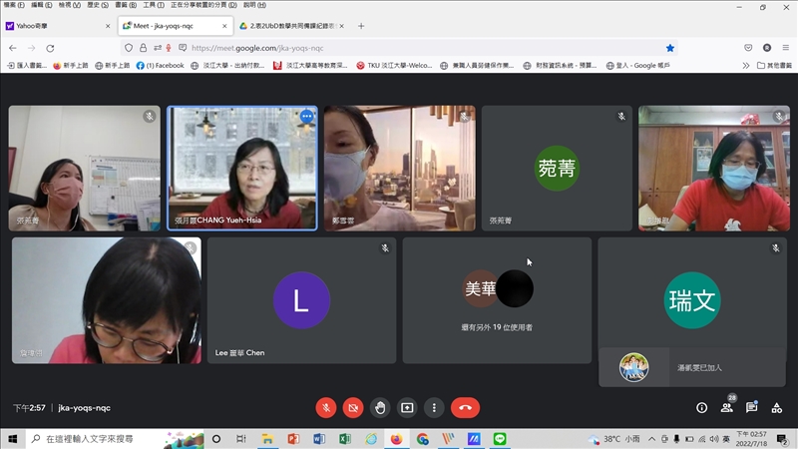Open options on CHANG Yueh-Hsia's video tile
798x449 pixels.
tap(307, 117)
